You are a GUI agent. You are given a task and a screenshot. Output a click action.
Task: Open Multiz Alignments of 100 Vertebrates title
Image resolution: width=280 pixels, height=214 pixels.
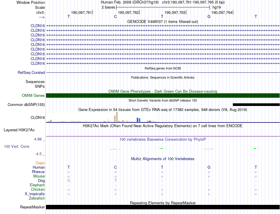[163, 159]
